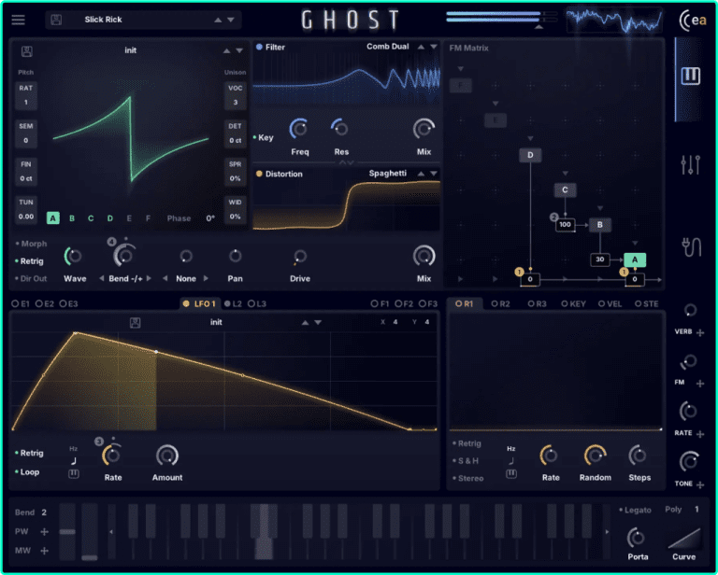Toggle filter Key tracking

pos(264,137)
